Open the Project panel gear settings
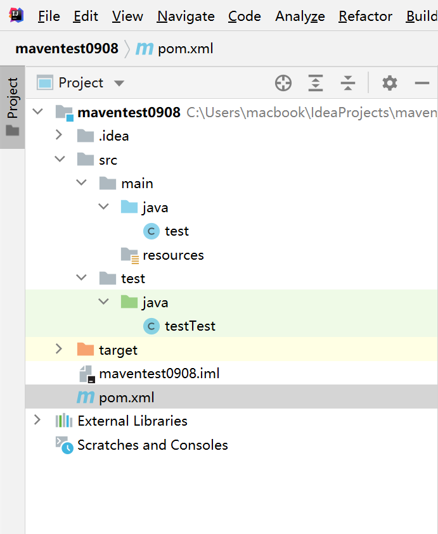This screenshot has height=534, width=438. [390, 83]
